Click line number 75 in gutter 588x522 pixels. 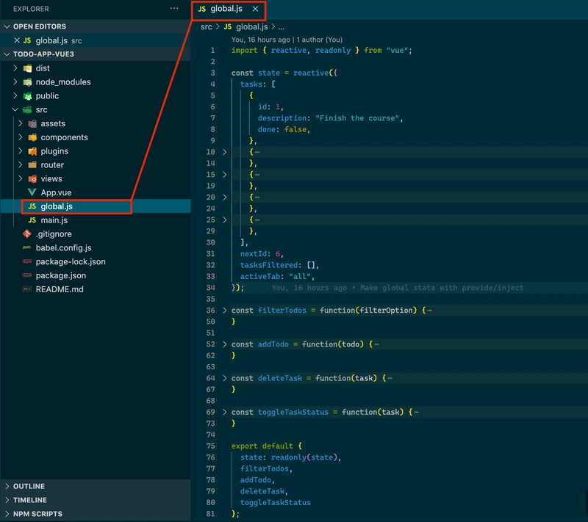point(210,446)
